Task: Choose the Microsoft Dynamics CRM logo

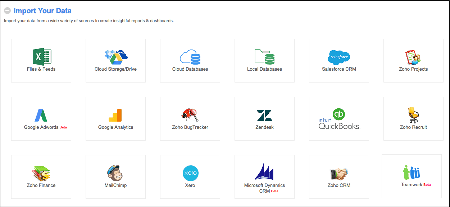Action: point(264,171)
